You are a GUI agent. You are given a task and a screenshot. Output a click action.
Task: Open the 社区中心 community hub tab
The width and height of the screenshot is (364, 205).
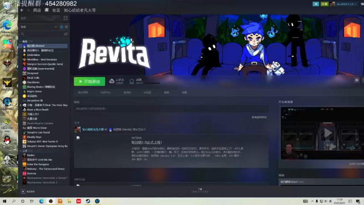(106, 92)
